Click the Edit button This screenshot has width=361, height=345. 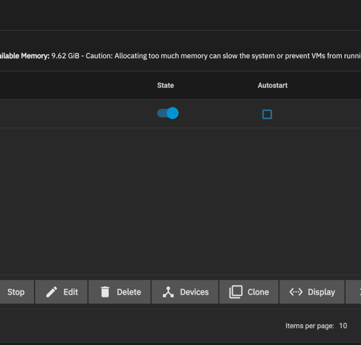pos(62,292)
